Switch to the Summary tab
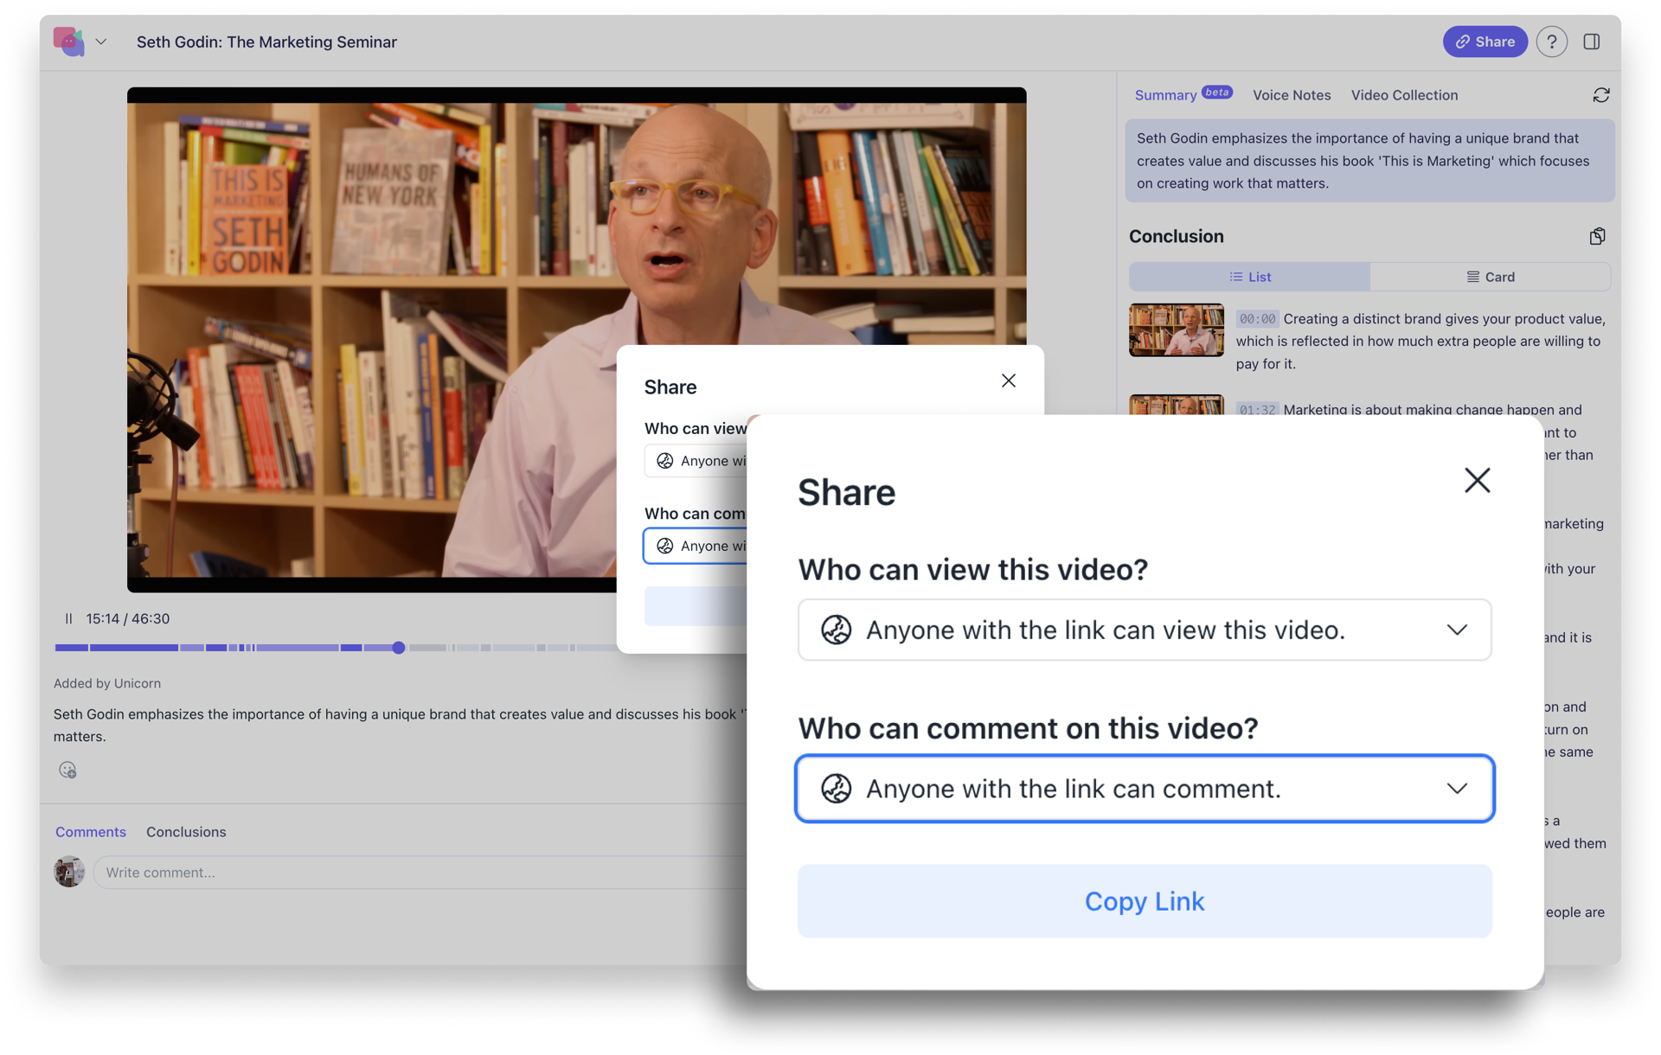Viewport: 1661px width, 1055px height. [1165, 95]
